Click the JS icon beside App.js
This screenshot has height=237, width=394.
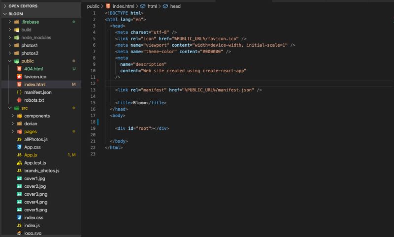(x=19, y=155)
